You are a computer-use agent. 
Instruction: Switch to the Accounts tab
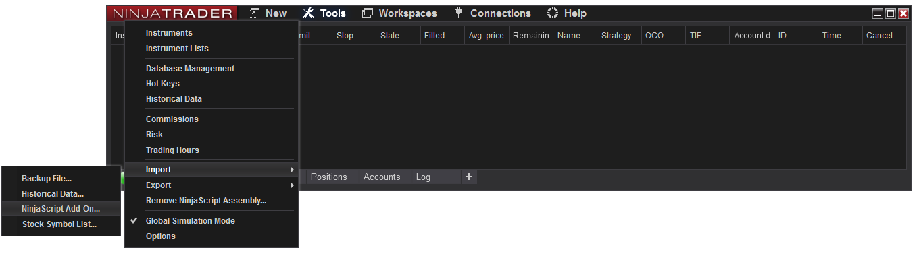(382, 177)
